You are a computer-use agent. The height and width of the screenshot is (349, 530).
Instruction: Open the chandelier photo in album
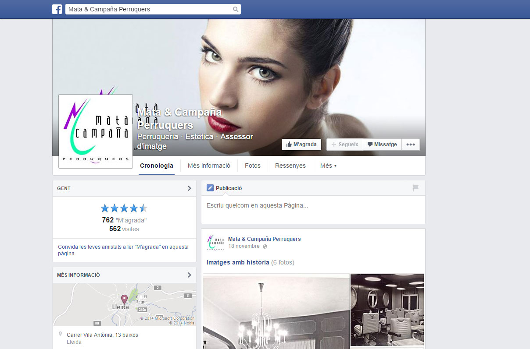click(276, 311)
